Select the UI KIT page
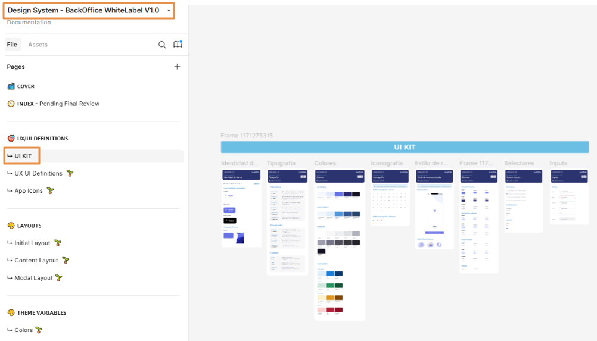Image resolution: width=597 pixels, height=341 pixels. 23,156
